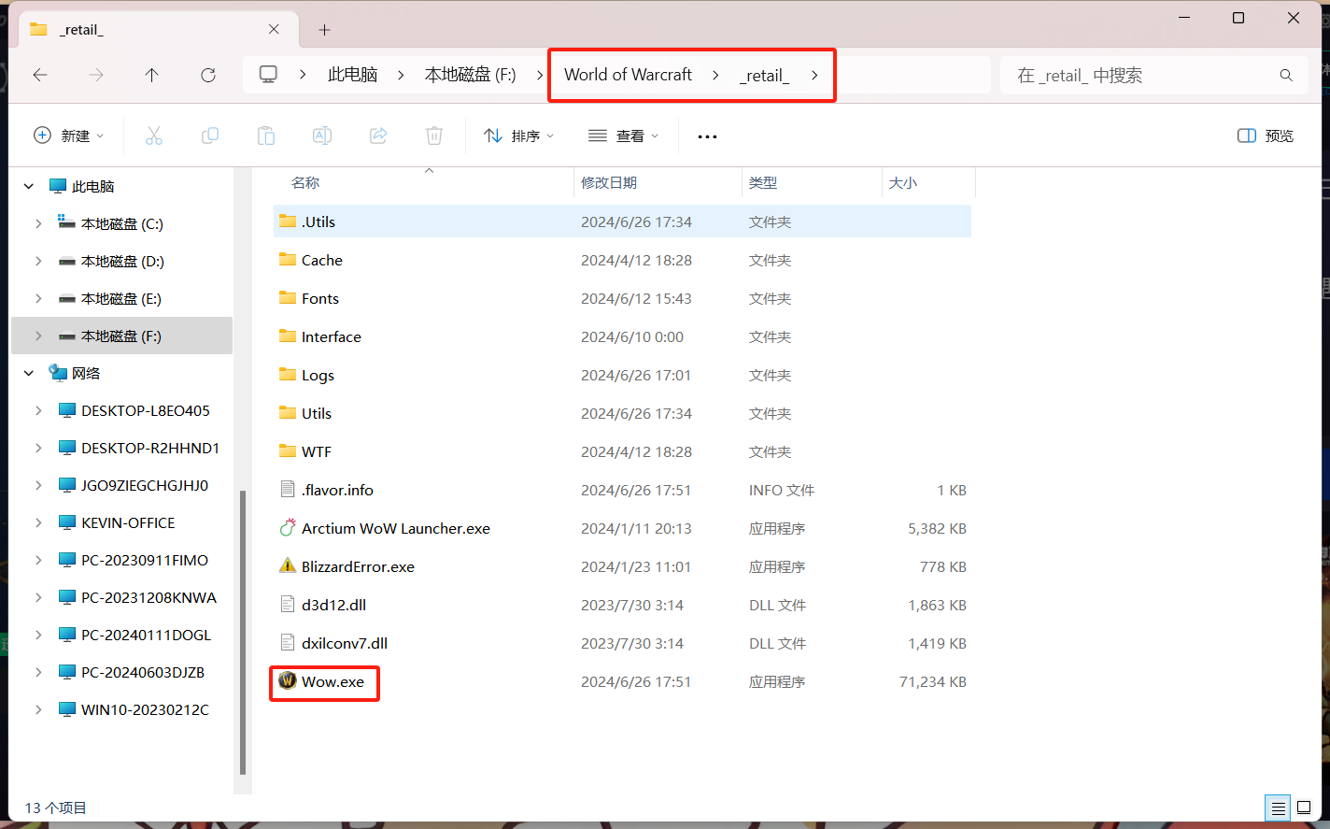The image size is (1330, 829).
Task: Select the .Utils folder row
Action: click(x=623, y=222)
